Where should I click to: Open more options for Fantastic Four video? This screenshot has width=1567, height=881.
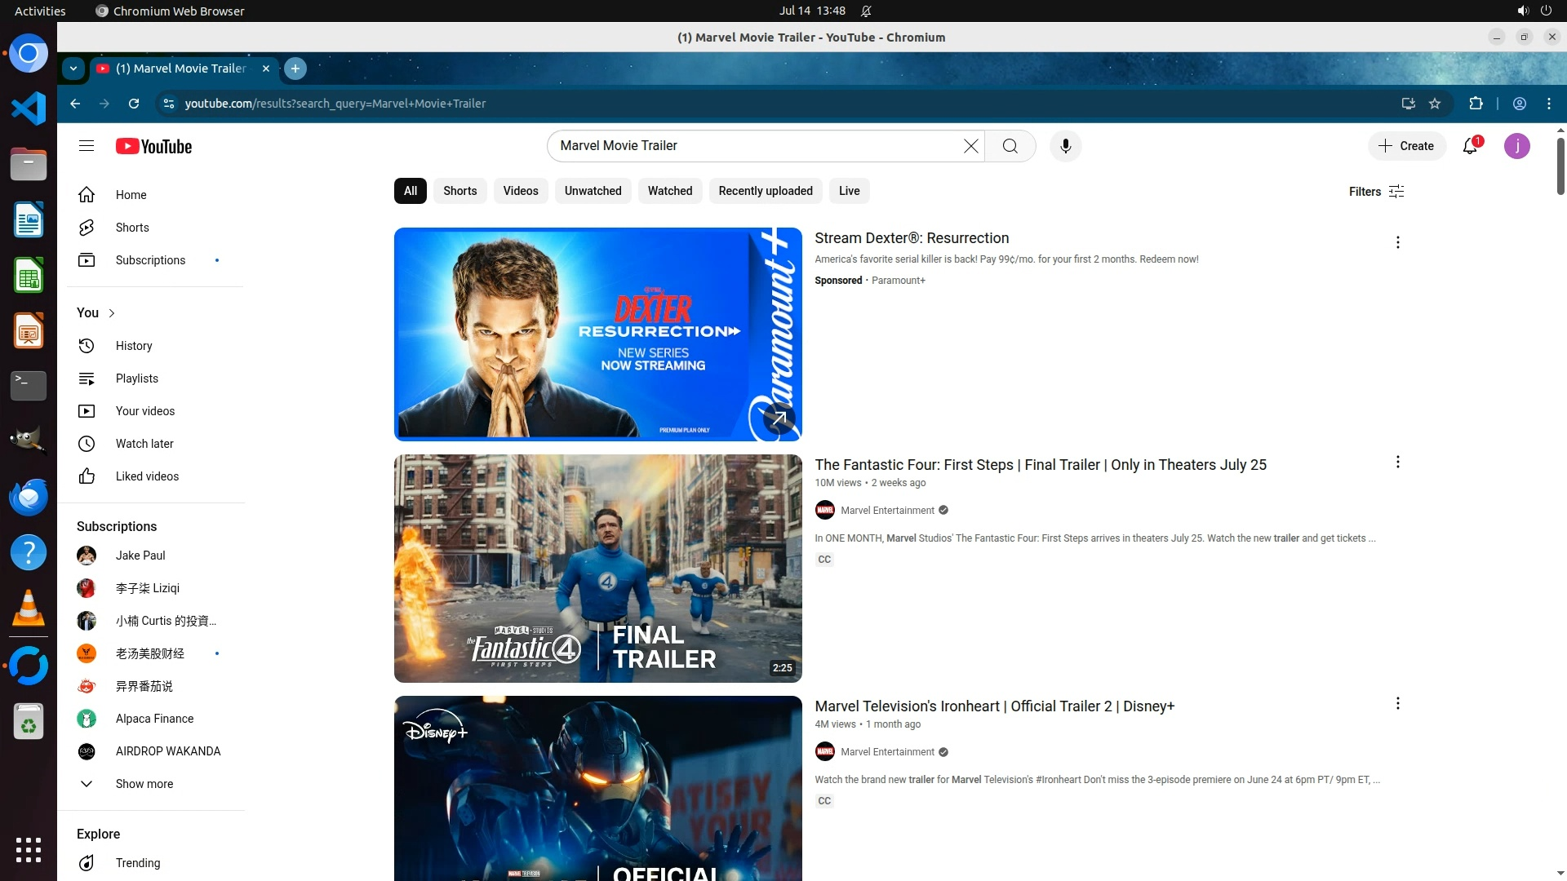(1397, 463)
